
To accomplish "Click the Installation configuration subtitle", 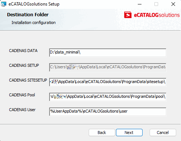I will click(x=34, y=23).
